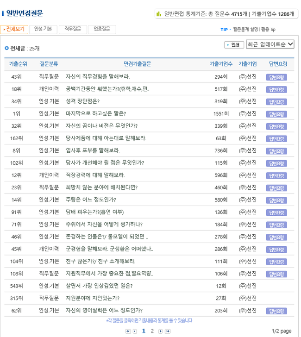Switch to the 인성.기본 tab
Screen dimensions: 301x337
(43, 29)
